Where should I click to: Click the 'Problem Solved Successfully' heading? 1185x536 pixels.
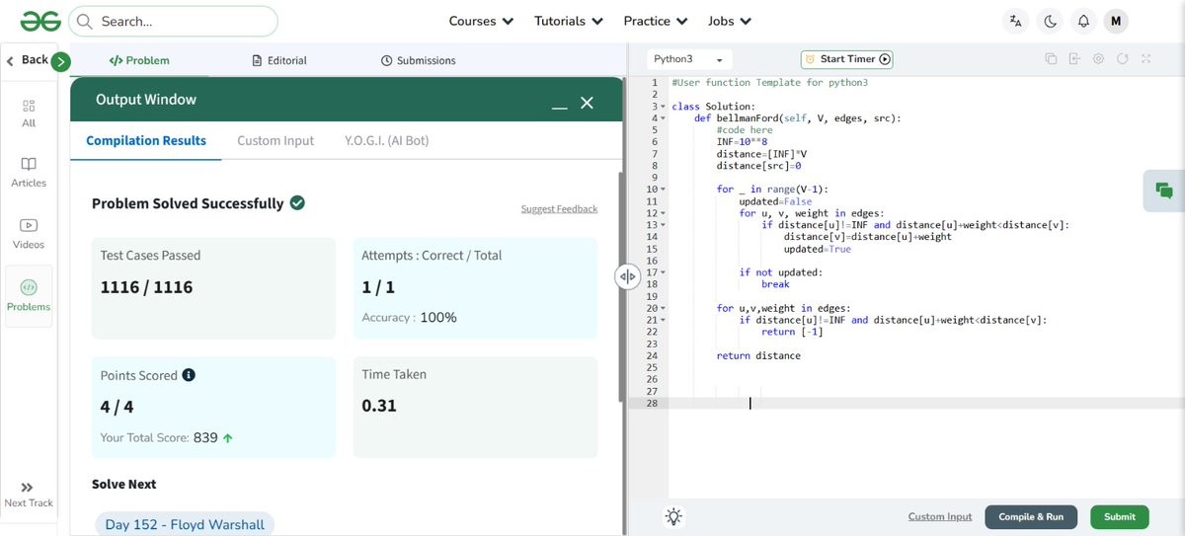pos(188,203)
